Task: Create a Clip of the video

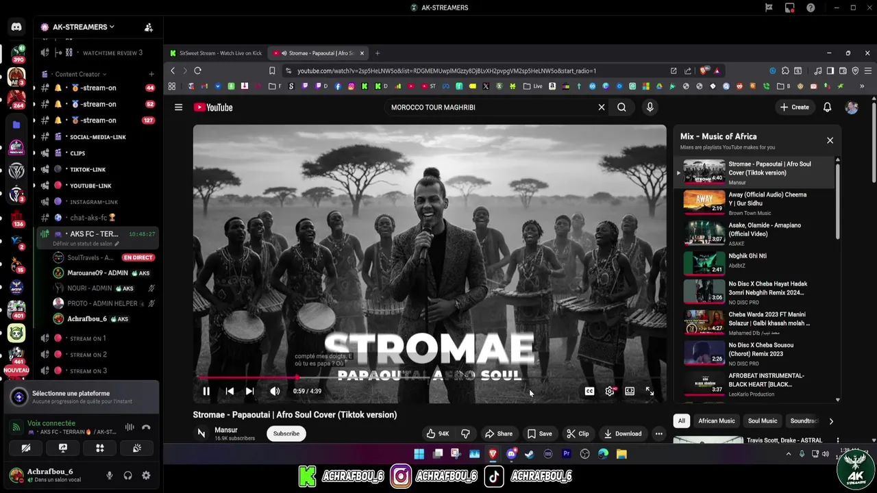Action: [578, 433]
